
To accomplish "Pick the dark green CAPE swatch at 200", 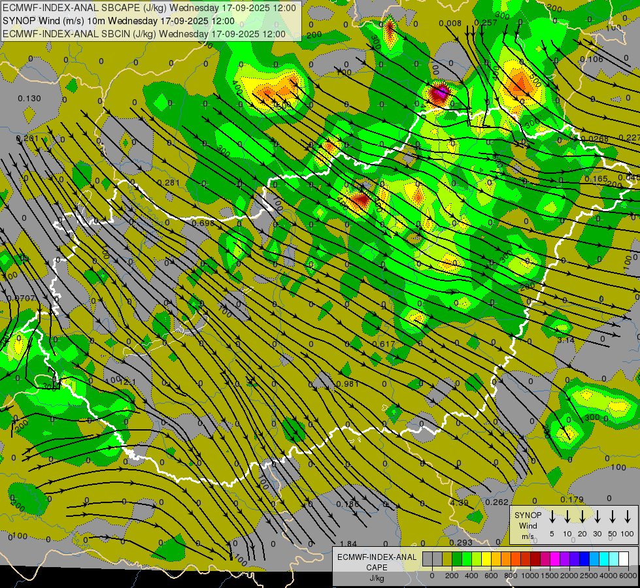I will click(x=457, y=559).
